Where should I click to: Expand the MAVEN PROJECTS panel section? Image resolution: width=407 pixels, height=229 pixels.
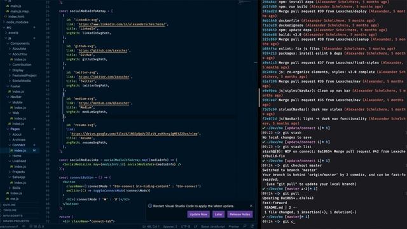pyautogui.click(x=16, y=221)
